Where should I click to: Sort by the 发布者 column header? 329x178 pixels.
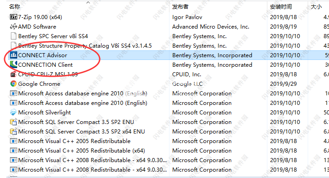tap(180, 6)
